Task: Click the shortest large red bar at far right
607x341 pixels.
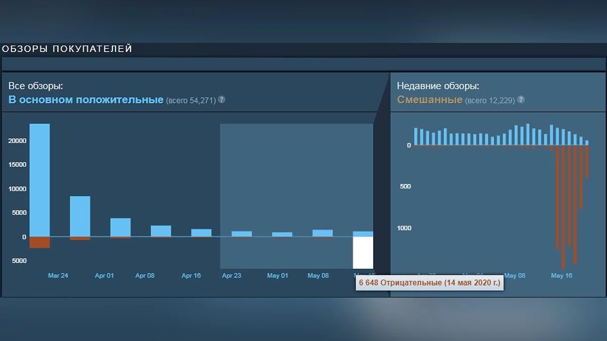Action: 587,162
